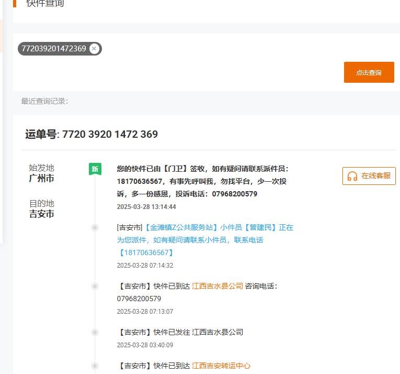Click the 最近查询记录 label
The image size is (400, 374).
tap(44, 101)
